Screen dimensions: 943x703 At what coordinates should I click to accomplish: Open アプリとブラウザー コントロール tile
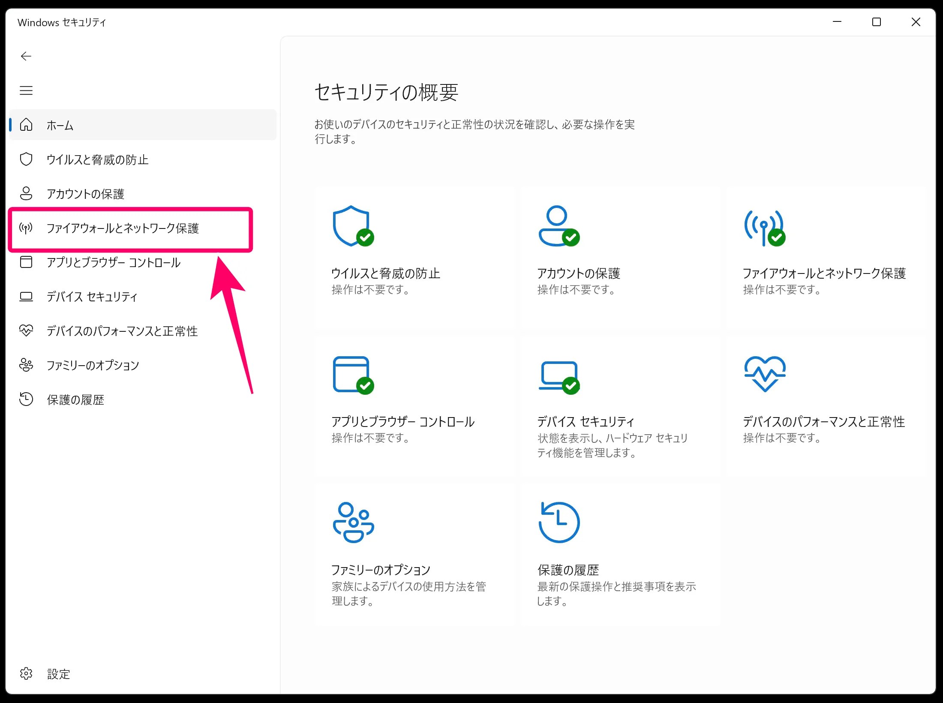[402, 421]
